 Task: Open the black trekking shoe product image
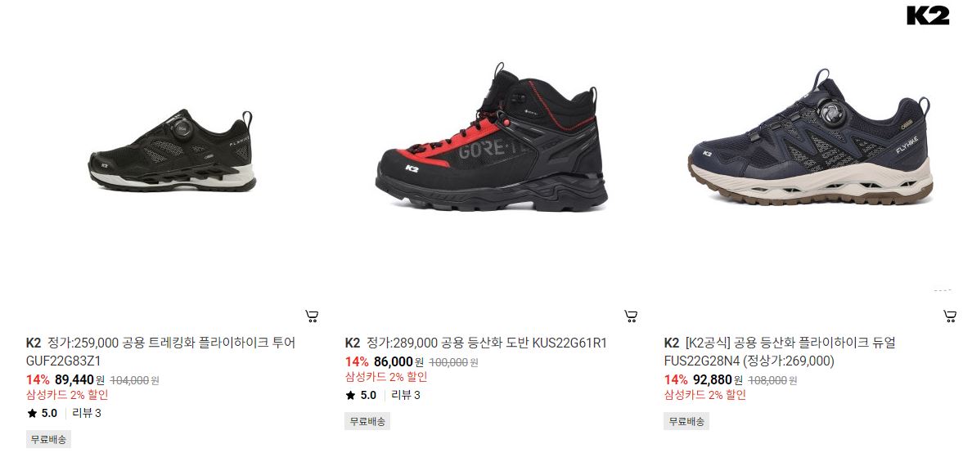click(172, 150)
